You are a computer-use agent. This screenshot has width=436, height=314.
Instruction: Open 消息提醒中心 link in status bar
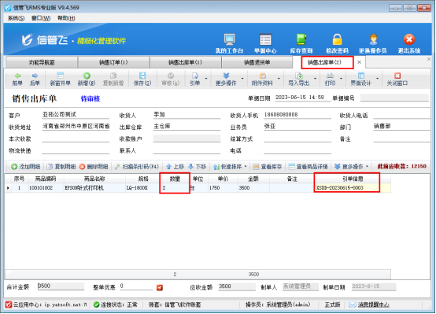(374, 305)
